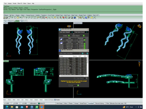The width and height of the screenshot is (146, 109).
Task: Click the Paste clipboard icon
Action: pyautogui.click(x=18, y=18)
